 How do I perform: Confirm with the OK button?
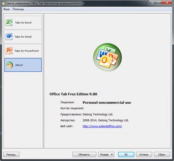click(126, 155)
